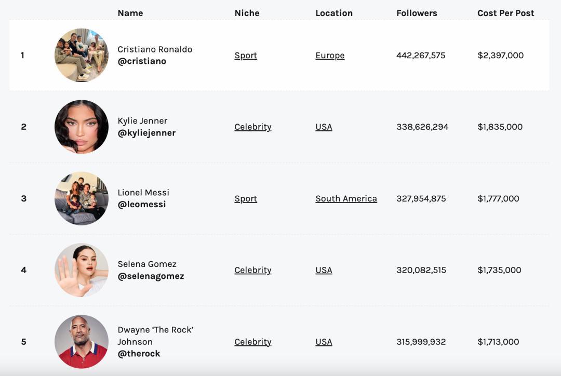The image size is (561, 376).
Task: Click USA location in The Rock's row
Action: 324,342
